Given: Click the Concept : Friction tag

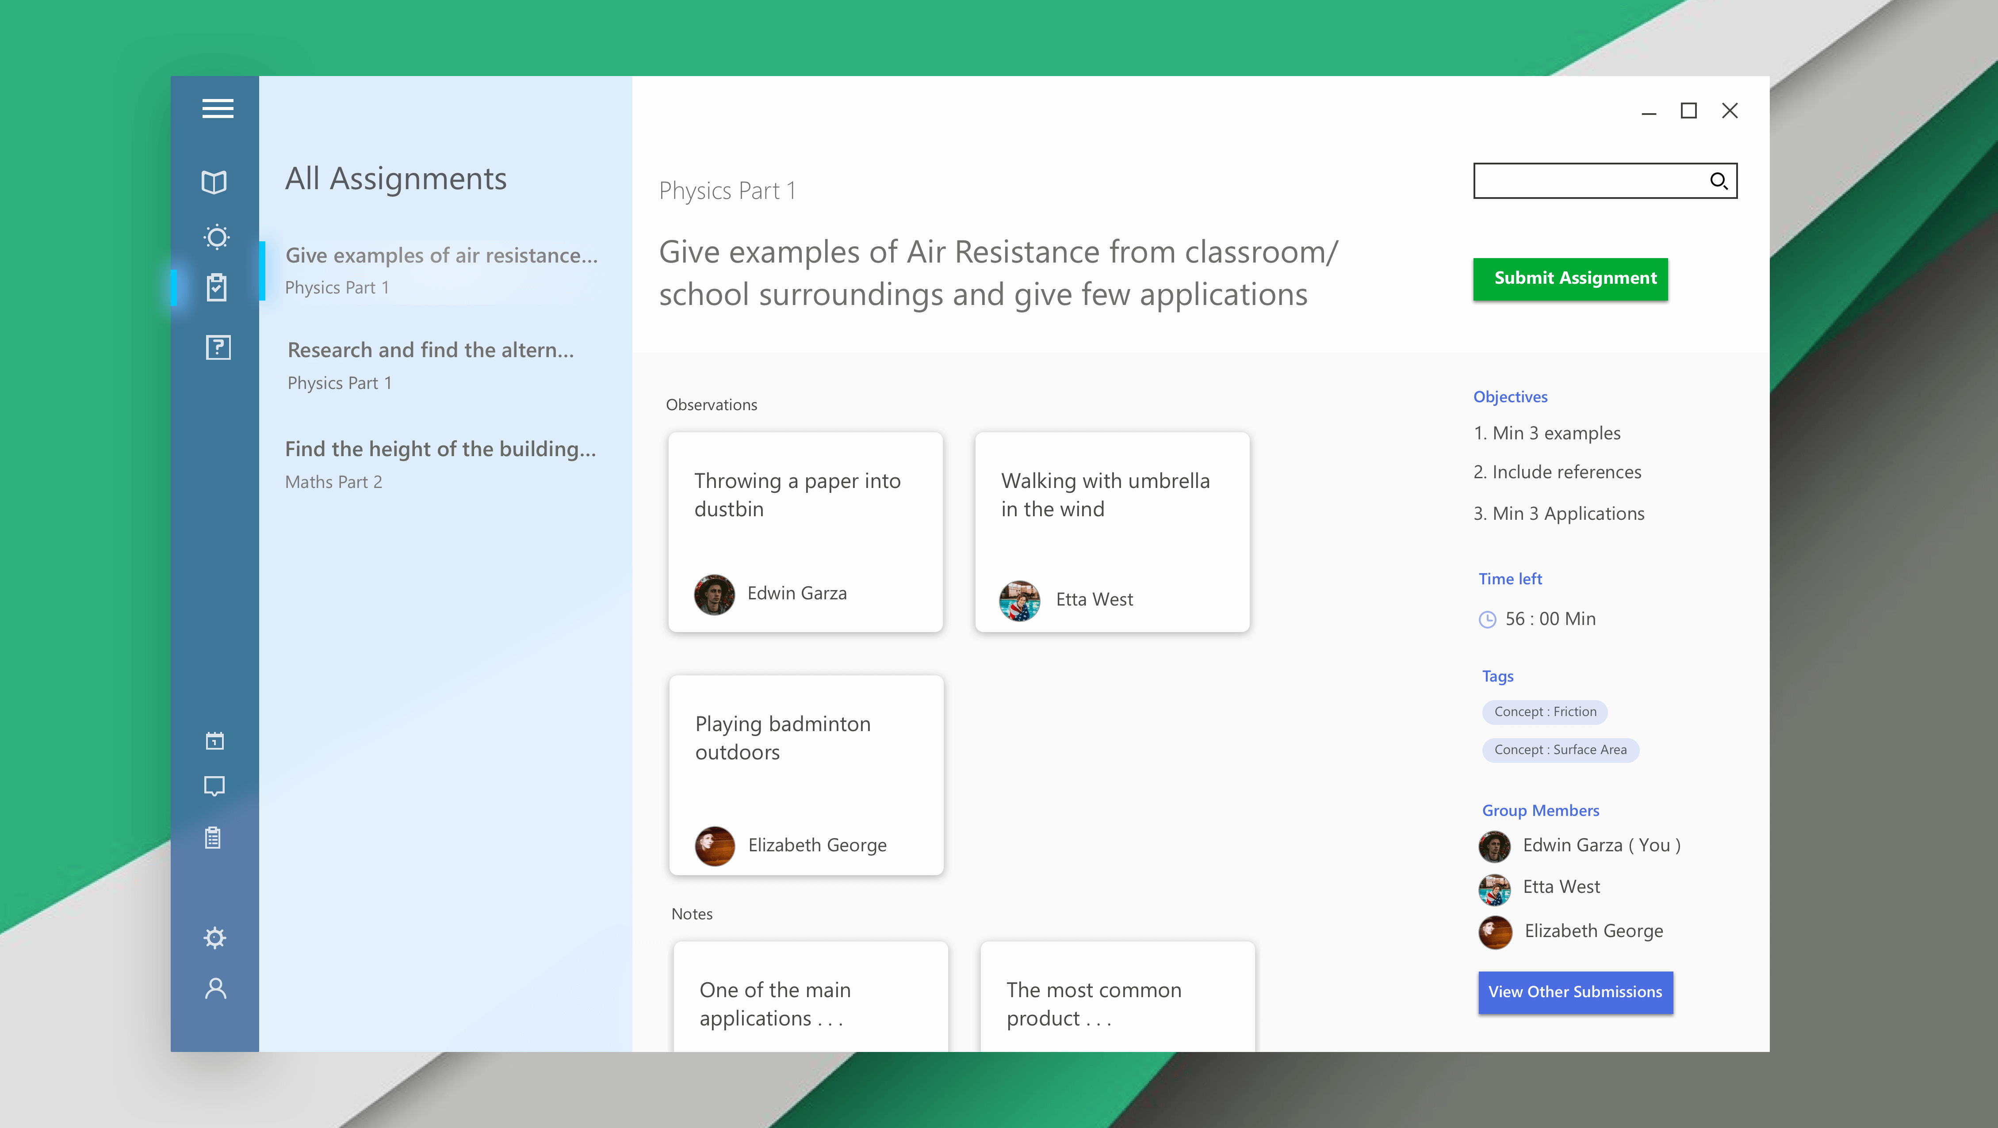Looking at the screenshot, I should click(1544, 712).
